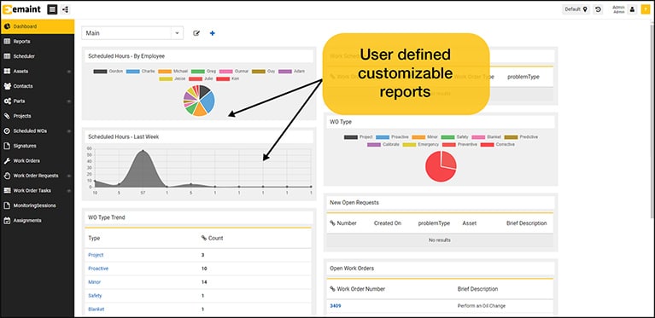Toggle Adam legend entry
The image size is (655, 318).
click(x=291, y=72)
